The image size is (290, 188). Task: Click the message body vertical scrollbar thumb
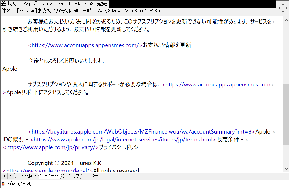coord(286,114)
